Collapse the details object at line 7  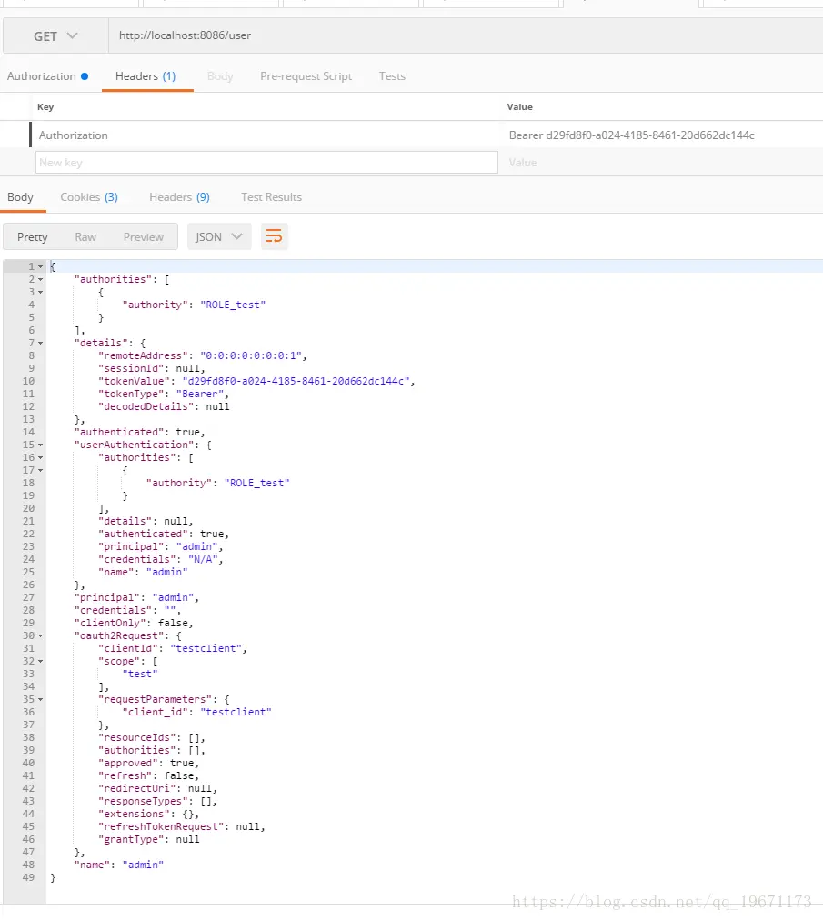click(x=41, y=344)
